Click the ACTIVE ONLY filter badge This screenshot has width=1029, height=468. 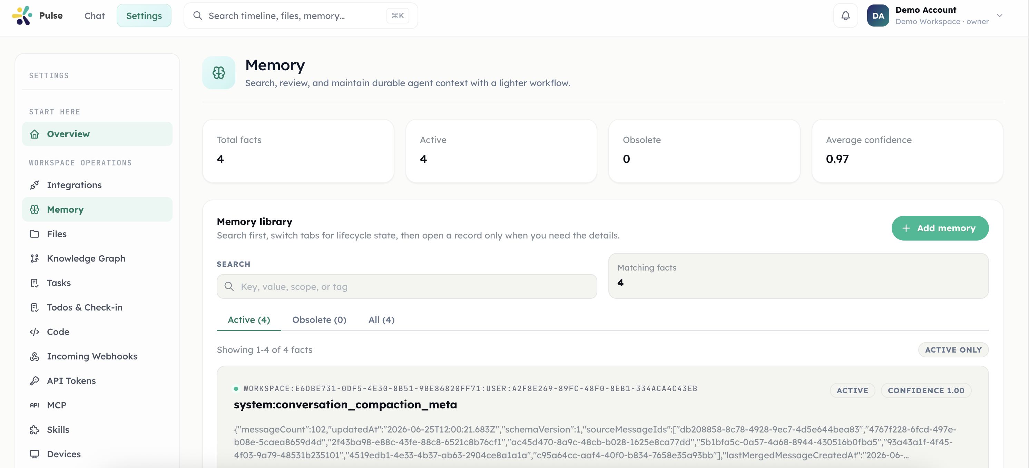coord(953,350)
